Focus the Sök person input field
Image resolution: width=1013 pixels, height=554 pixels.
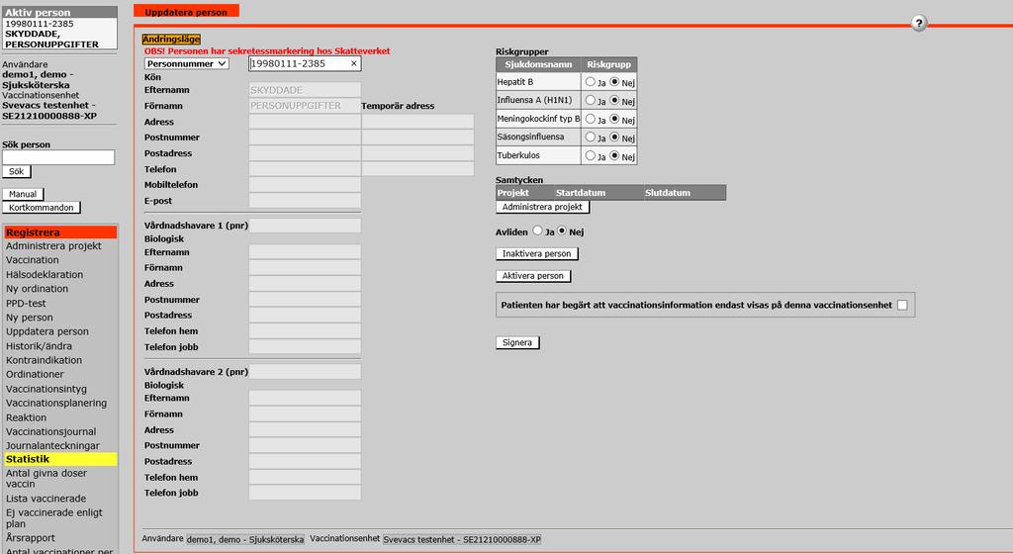pos(58,157)
